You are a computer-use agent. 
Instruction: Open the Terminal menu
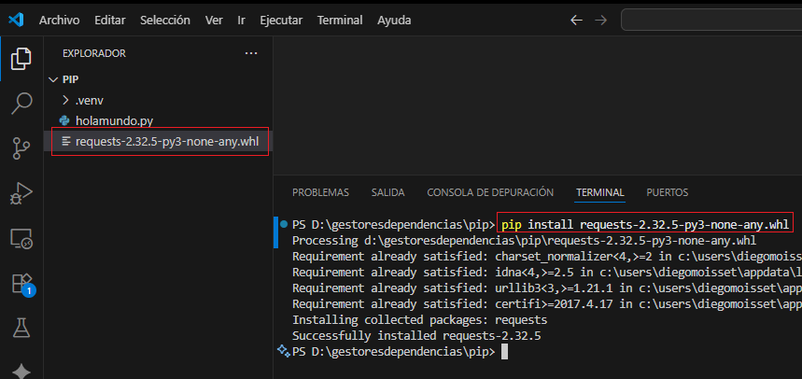click(340, 20)
